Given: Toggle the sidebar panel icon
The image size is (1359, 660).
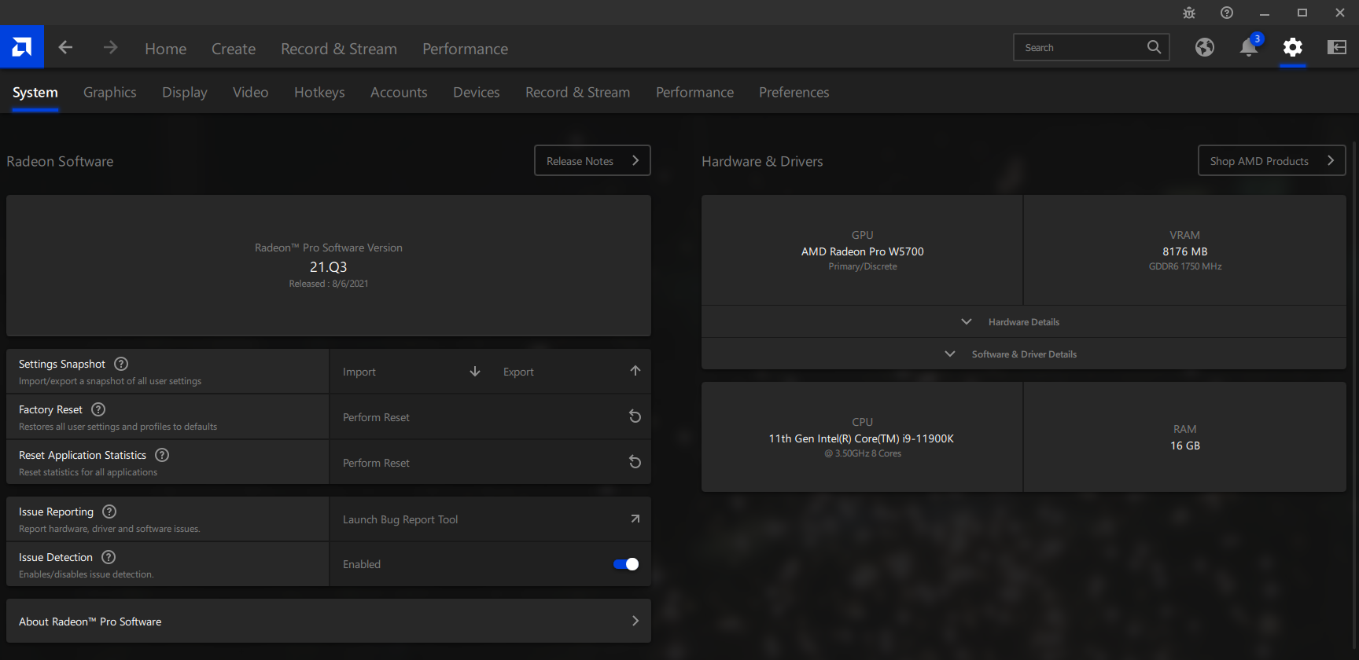Looking at the screenshot, I should 1337,47.
